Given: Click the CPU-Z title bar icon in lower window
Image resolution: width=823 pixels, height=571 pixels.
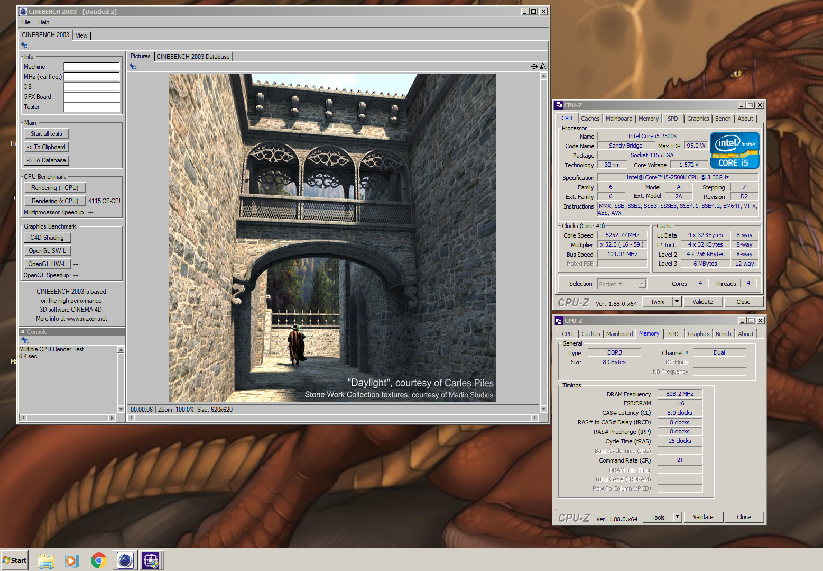Looking at the screenshot, I should (x=559, y=321).
